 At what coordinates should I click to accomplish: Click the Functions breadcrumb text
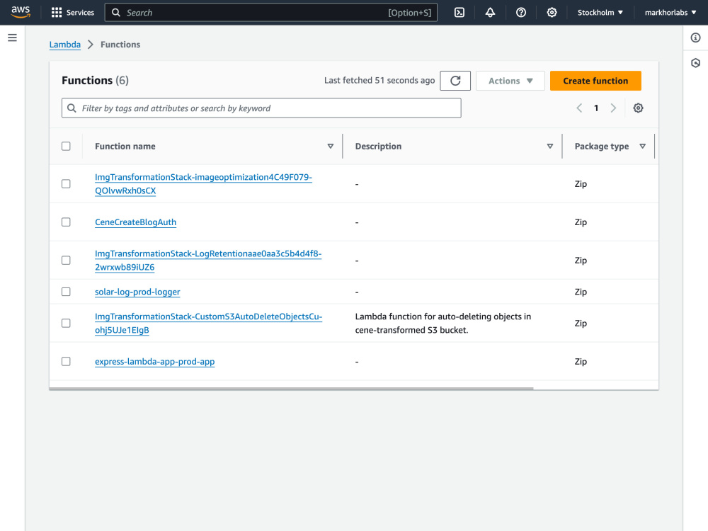(120, 44)
